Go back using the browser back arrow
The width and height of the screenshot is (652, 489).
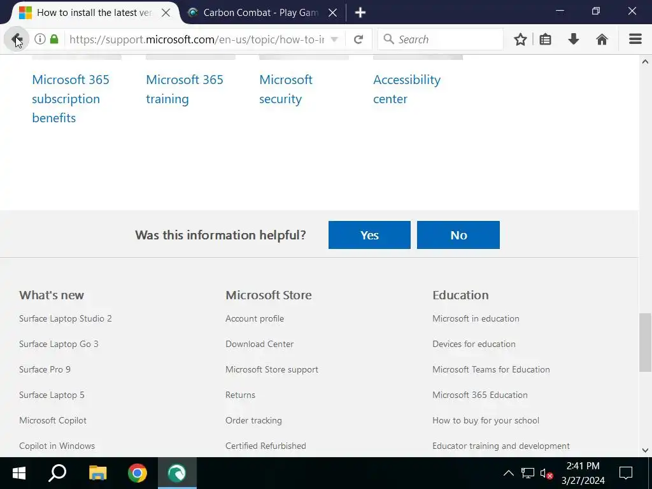(16, 39)
